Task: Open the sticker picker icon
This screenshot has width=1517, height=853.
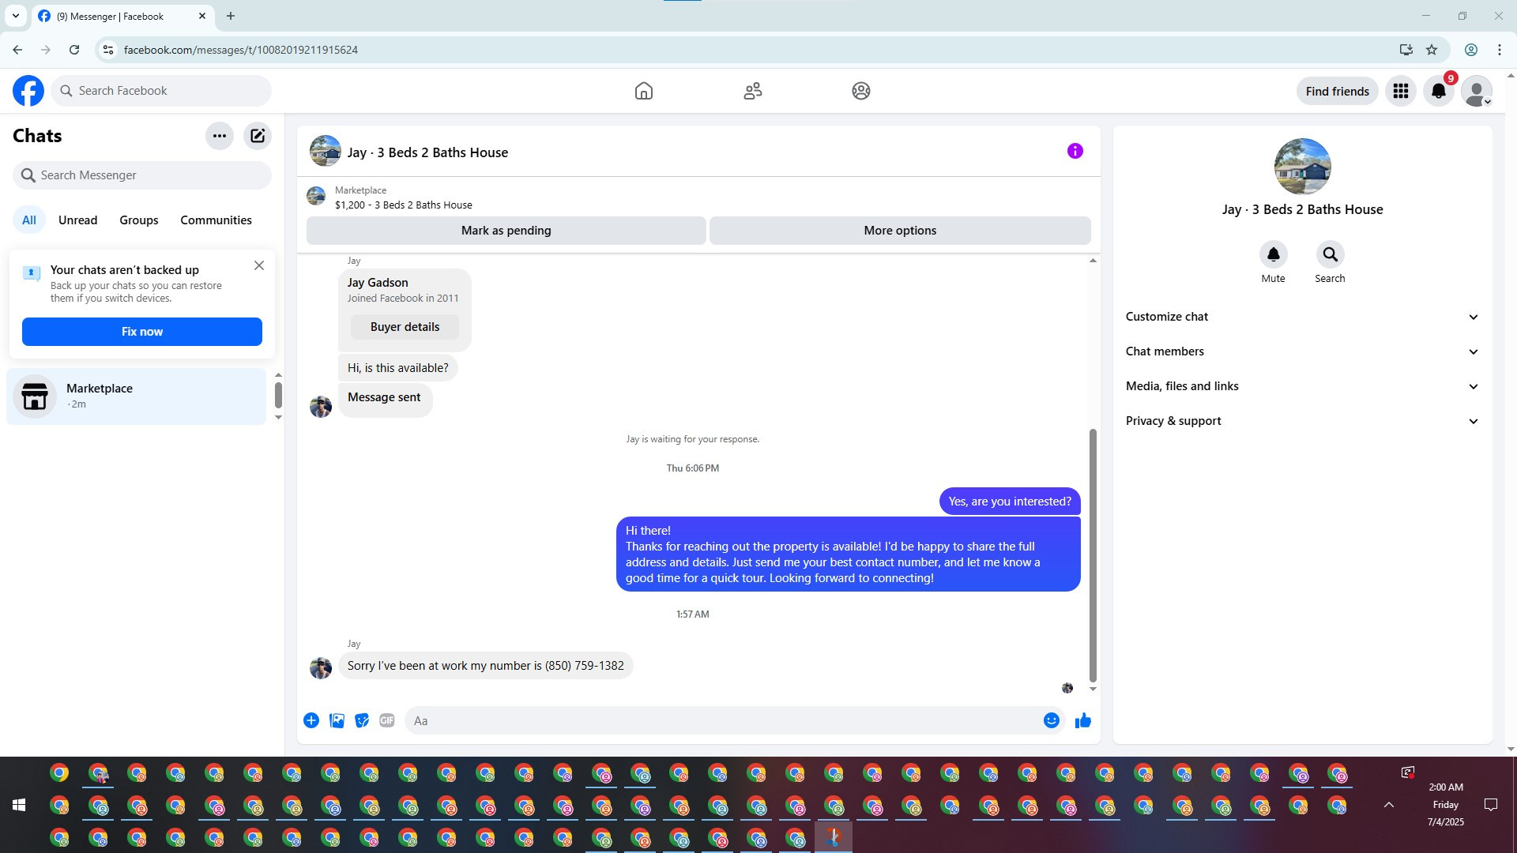Action: [x=362, y=720]
